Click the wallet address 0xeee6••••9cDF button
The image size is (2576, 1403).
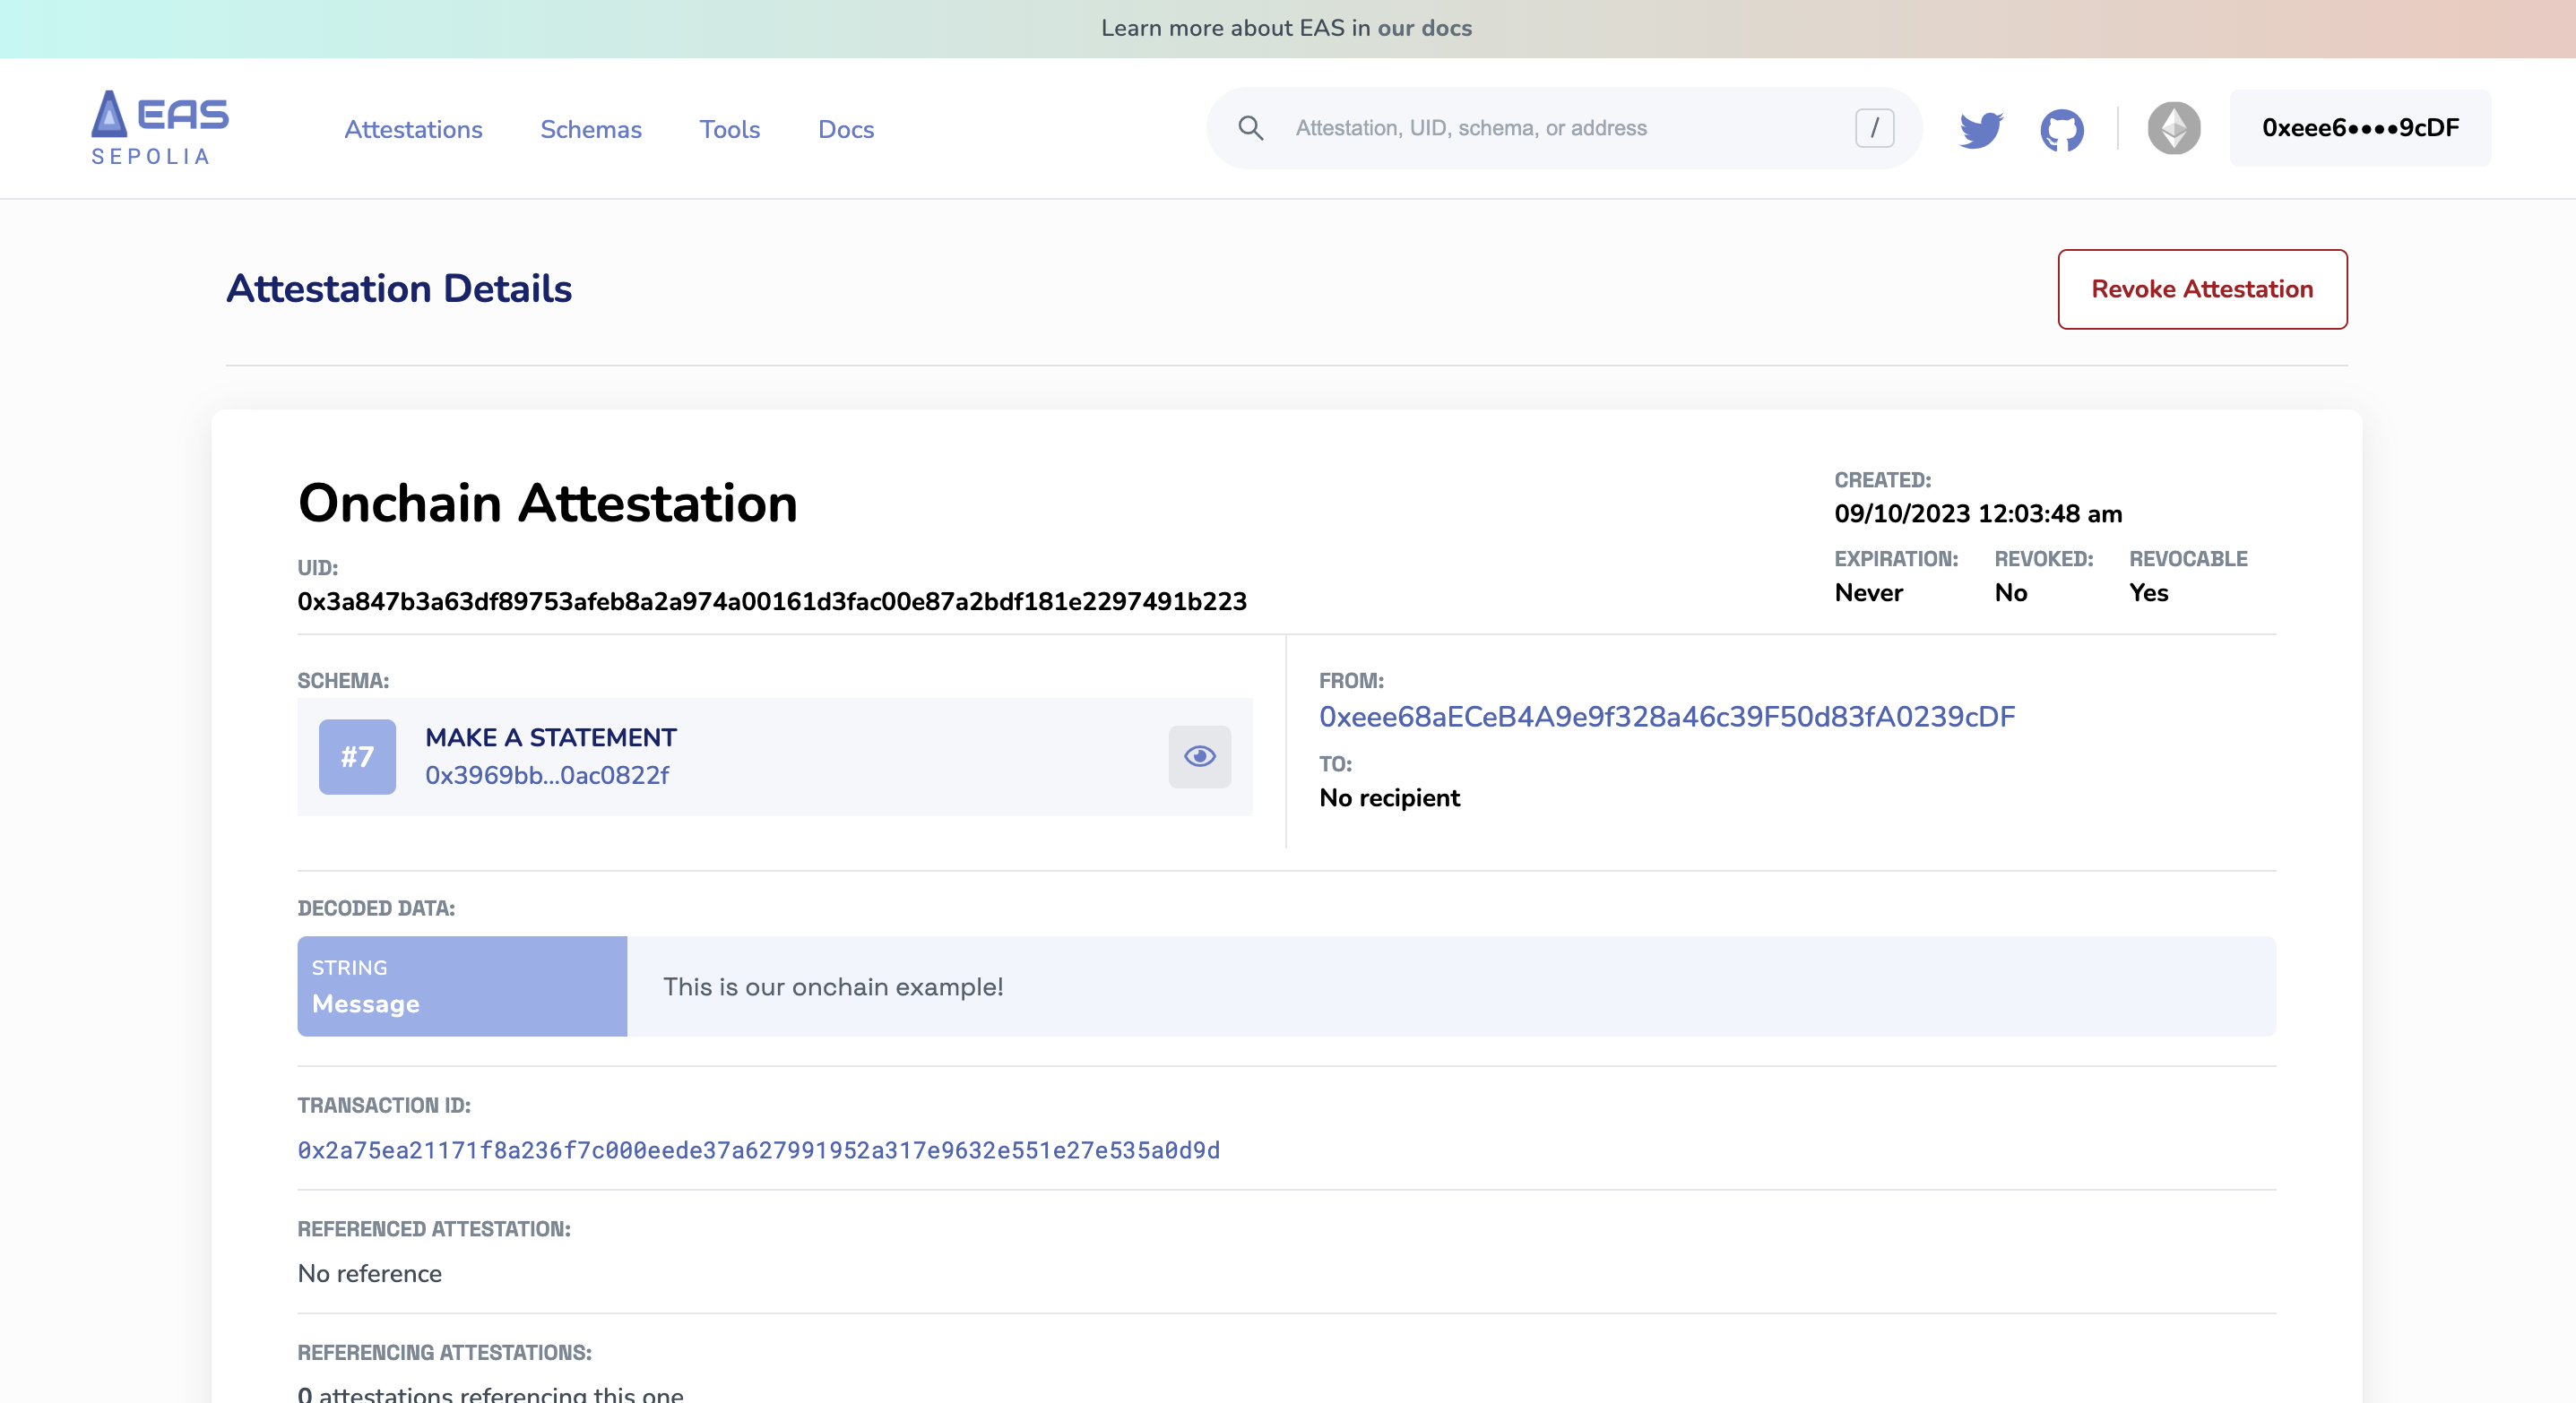coord(2360,127)
